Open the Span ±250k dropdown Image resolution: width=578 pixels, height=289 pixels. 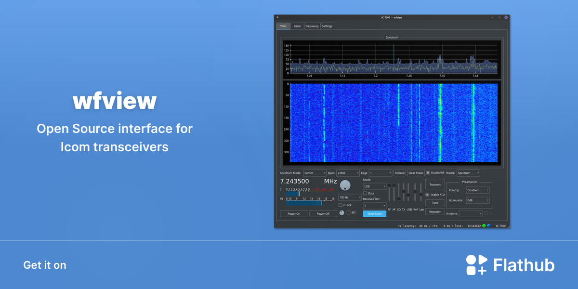click(x=348, y=173)
